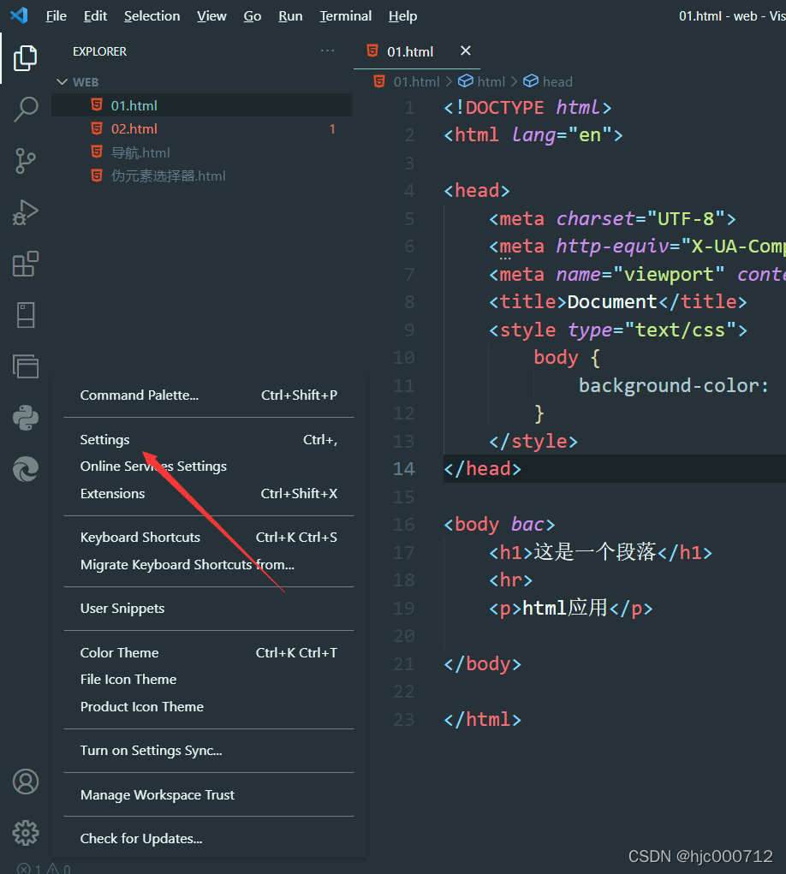The height and width of the screenshot is (874, 786).
Task: Select the 01.html editor tab
Action: [x=417, y=51]
